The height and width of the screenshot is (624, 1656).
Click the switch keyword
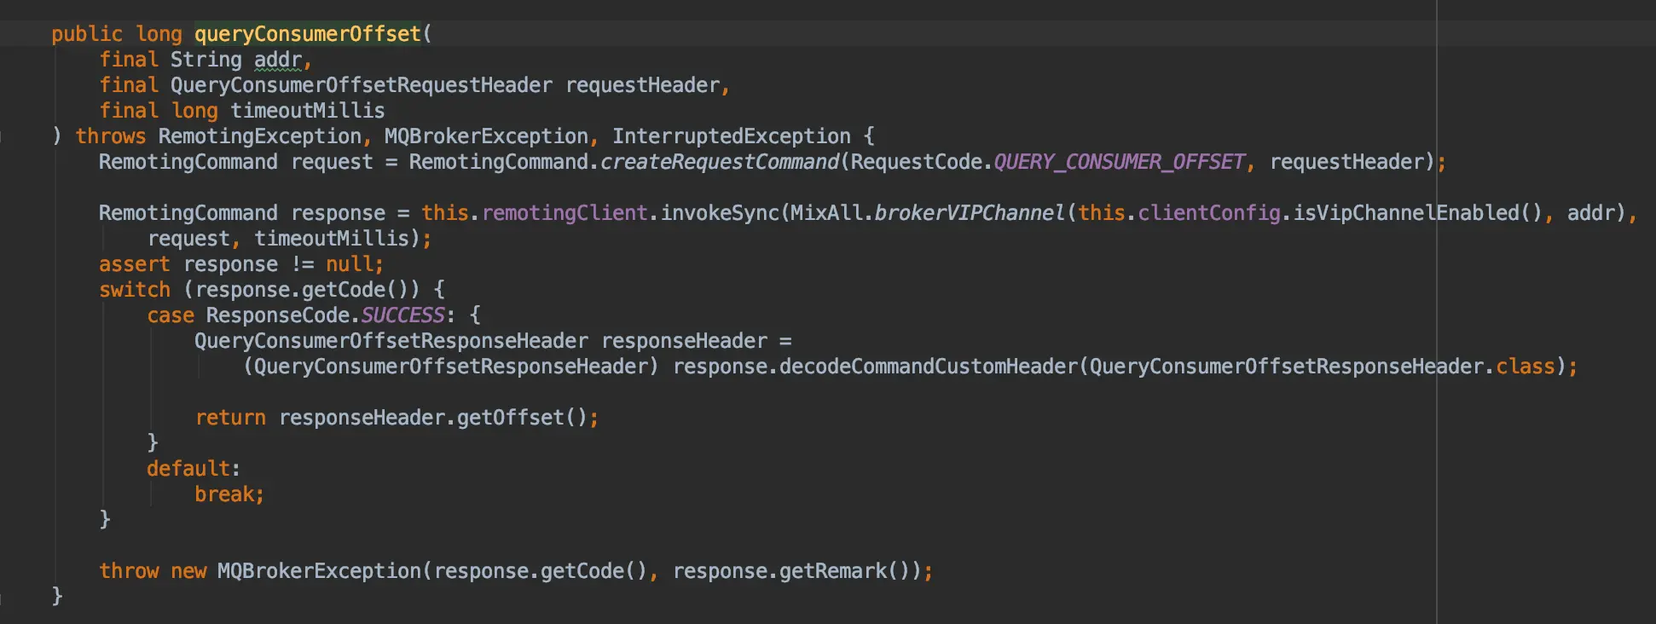click(135, 290)
